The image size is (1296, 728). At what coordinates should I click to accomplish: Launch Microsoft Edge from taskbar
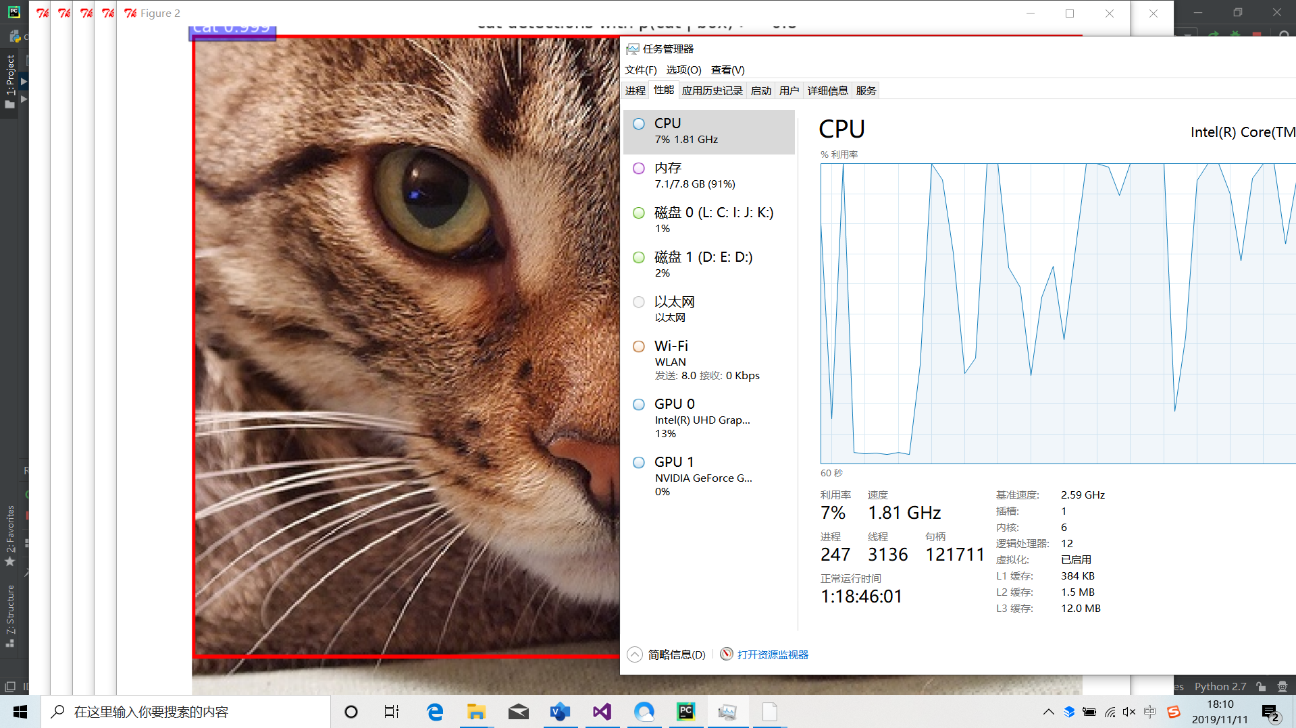[435, 712]
